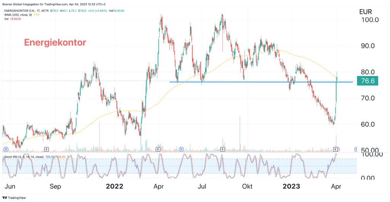Screen dimensions: 390x202
Task: Click the +0.5 (+0.66%) change value
Action: click(x=98, y=11)
